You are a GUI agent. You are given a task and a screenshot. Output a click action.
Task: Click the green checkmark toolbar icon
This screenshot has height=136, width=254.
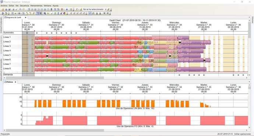click(x=52, y=13)
